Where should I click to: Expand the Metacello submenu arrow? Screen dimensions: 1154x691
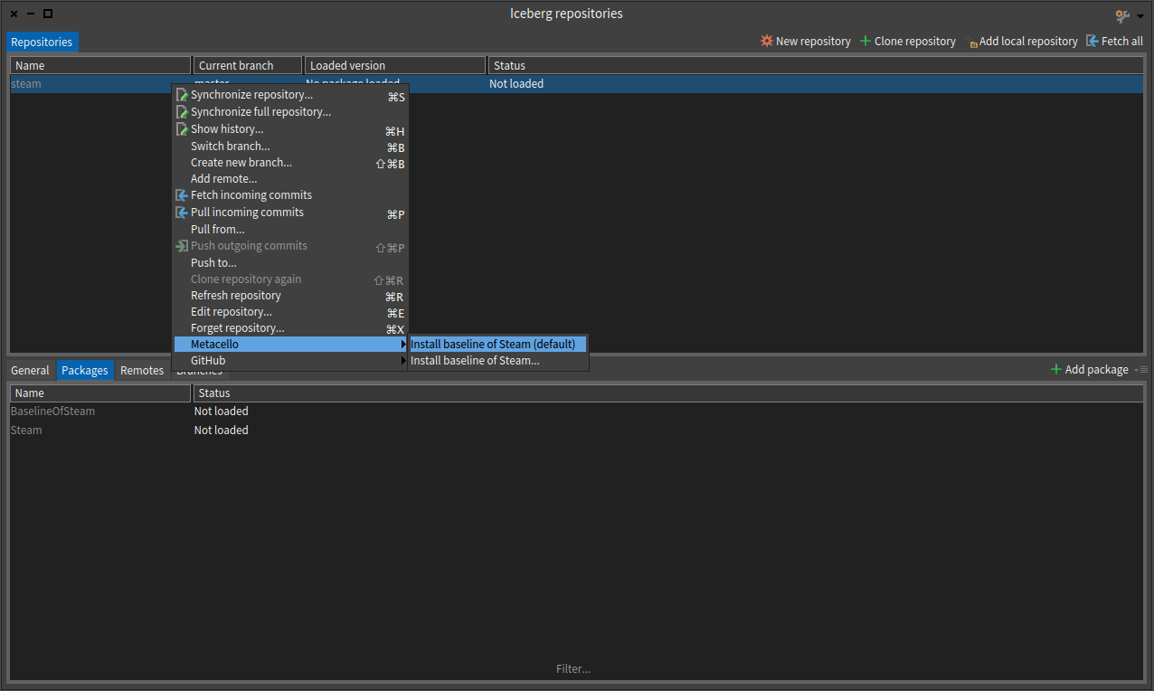pyautogui.click(x=403, y=345)
